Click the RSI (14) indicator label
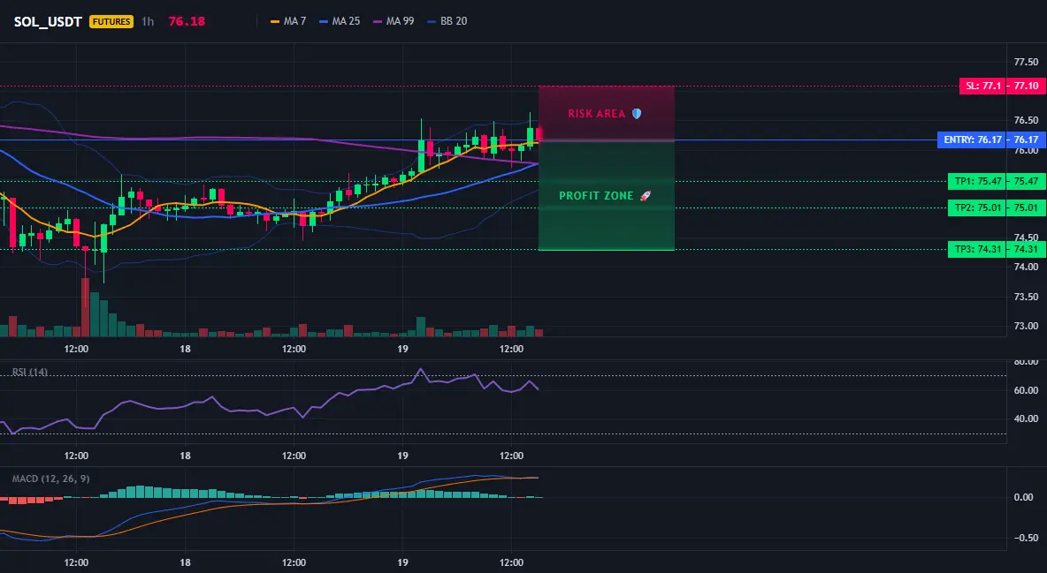The width and height of the screenshot is (1047, 573). tap(30, 373)
